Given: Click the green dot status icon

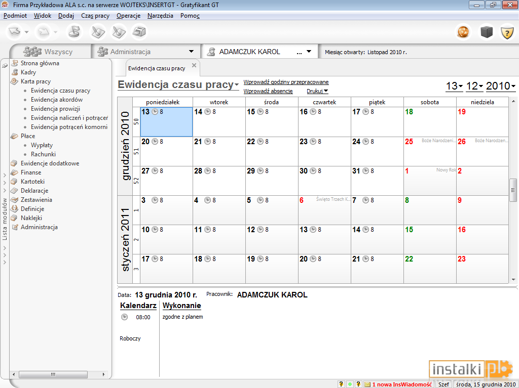Looking at the screenshot, I should [x=350, y=384].
